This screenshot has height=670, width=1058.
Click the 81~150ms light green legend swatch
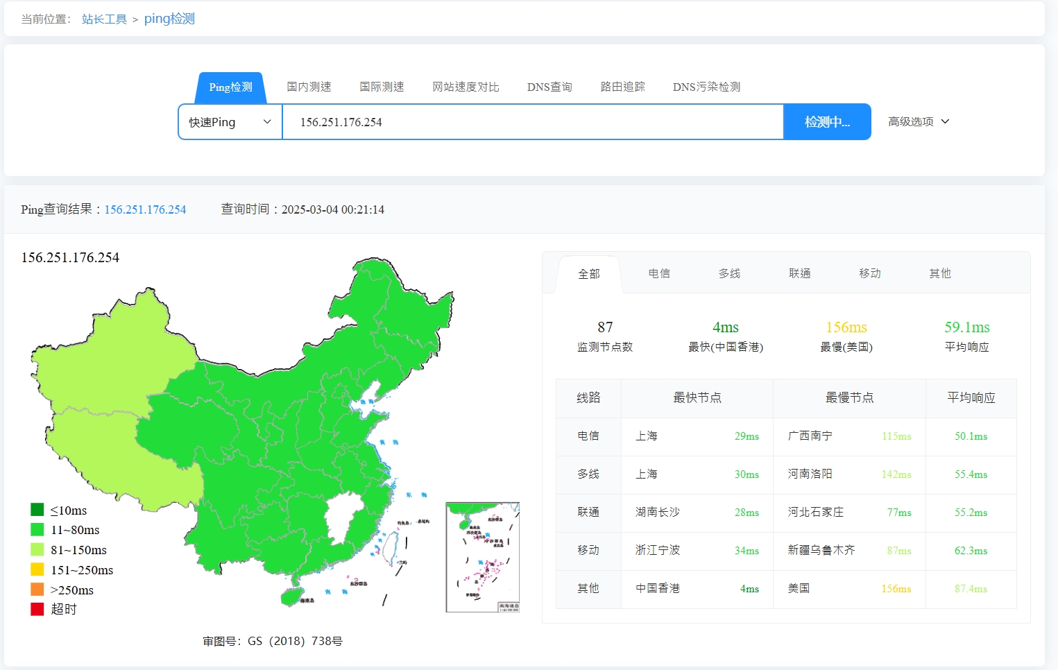point(37,549)
